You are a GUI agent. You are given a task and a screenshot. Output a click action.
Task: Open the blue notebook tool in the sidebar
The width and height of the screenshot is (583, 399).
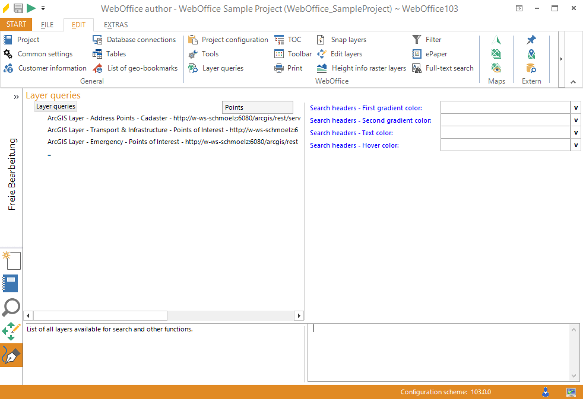[x=11, y=283]
